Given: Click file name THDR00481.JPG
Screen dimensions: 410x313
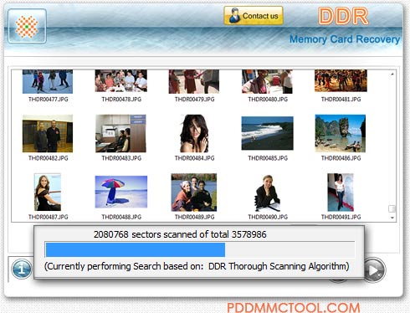Looking at the screenshot, I should pyautogui.click(x=341, y=100).
